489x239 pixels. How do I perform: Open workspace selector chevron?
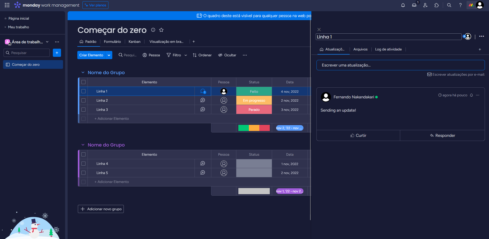point(47,42)
